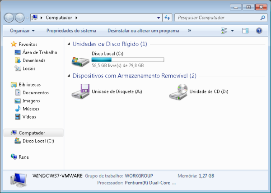Screen dimensions: 271x193
Task: Click Propriedades do sistema
Action: pyautogui.click(x=71, y=31)
